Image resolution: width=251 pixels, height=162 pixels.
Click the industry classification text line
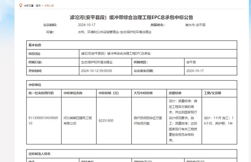coord(115,32)
